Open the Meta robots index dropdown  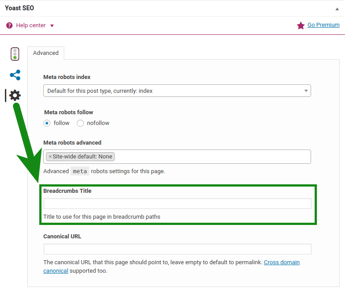[x=177, y=91]
